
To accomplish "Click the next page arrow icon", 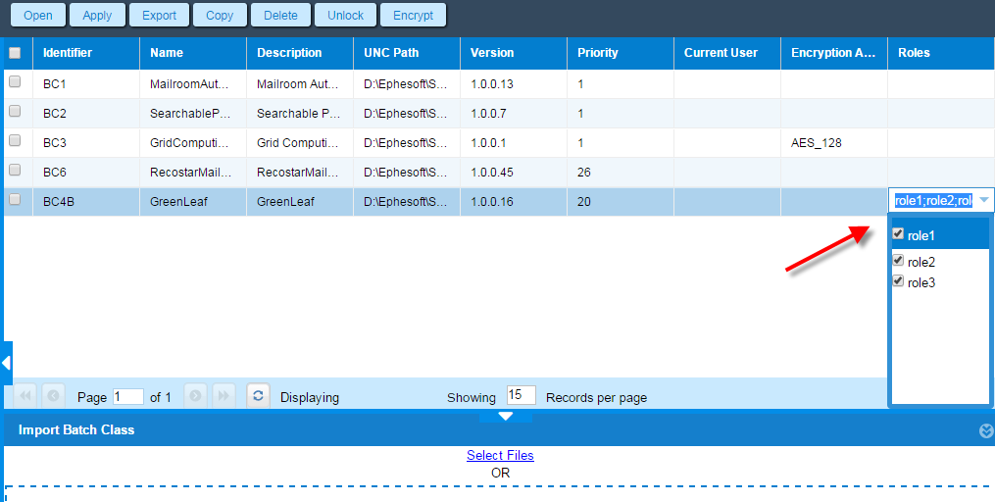I will 195,395.
